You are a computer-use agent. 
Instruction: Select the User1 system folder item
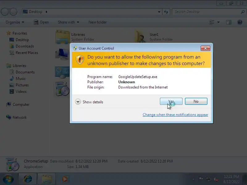click(x=153, y=37)
